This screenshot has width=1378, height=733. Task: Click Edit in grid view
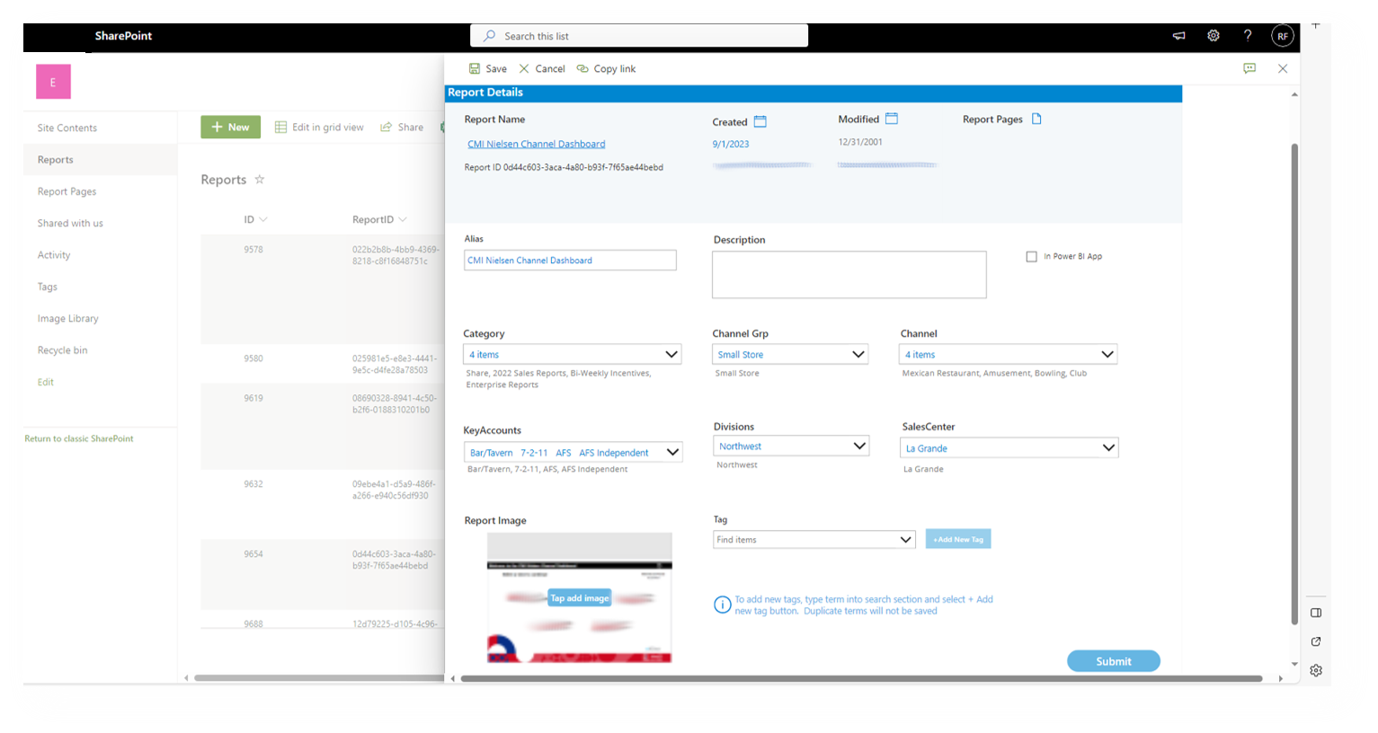click(x=319, y=128)
